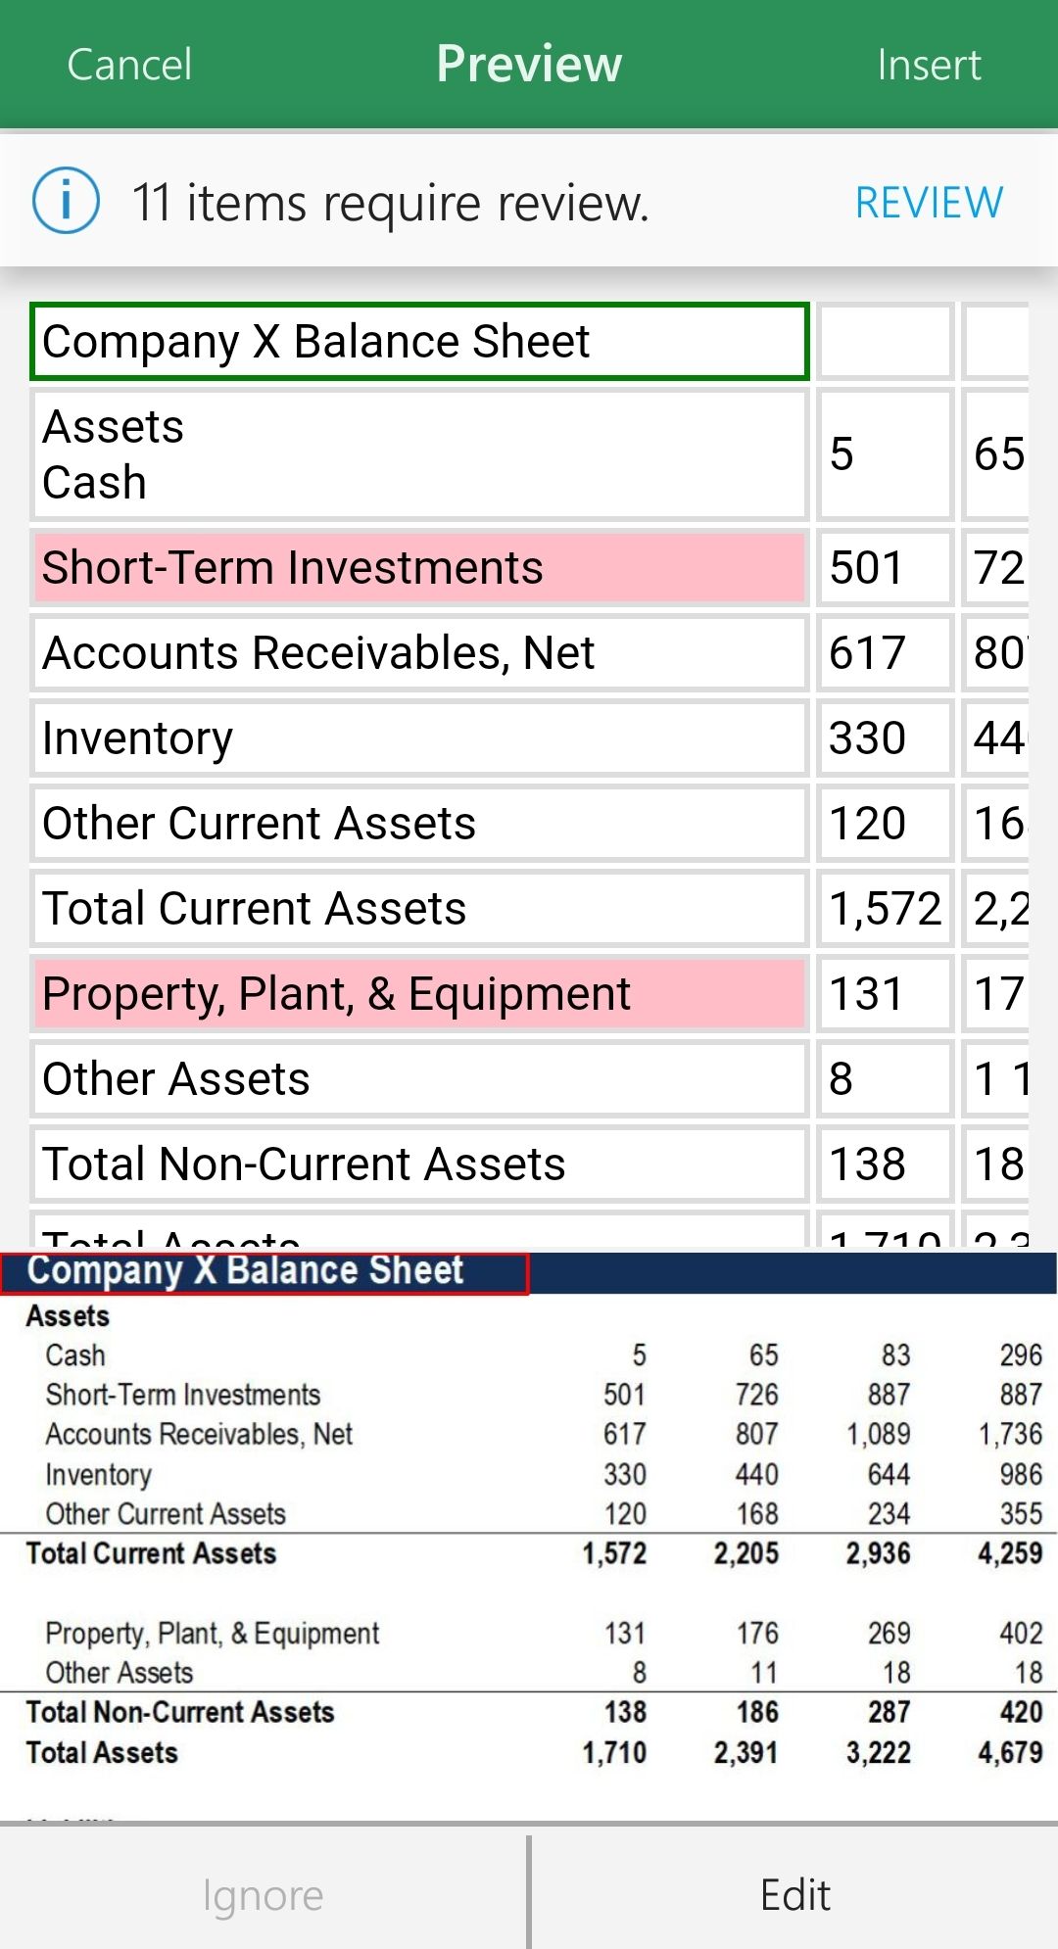Viewport: 1058px width, 1949px height.
Task: Tap the grayed Ignore button
Action: (x=263, y=1892)
